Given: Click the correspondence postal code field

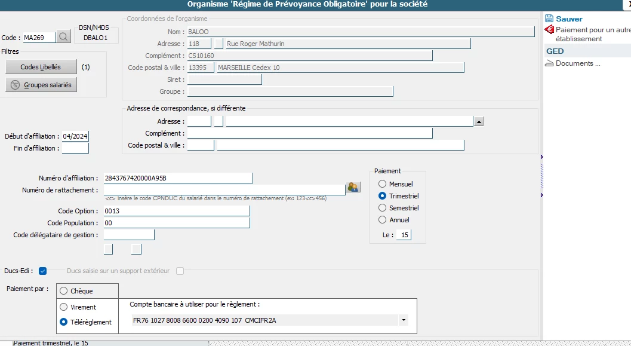Looking at the screenshot, I should 201,145.
